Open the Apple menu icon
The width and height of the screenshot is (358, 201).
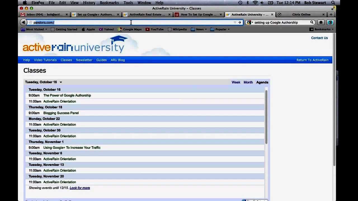point(25,3)
